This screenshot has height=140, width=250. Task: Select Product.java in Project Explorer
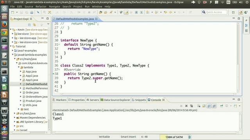[34, 101]
